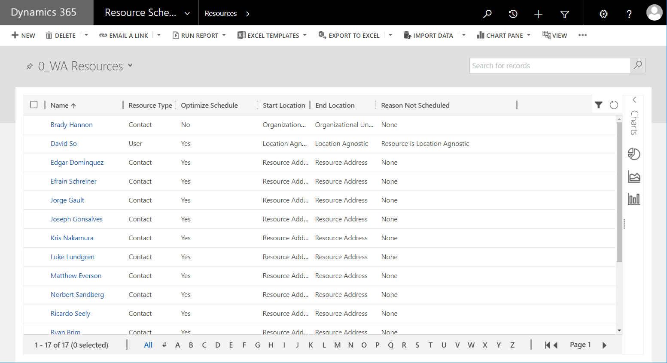Select the column chart icon in Charts pane
667x363 pixels.
point(634,199)
